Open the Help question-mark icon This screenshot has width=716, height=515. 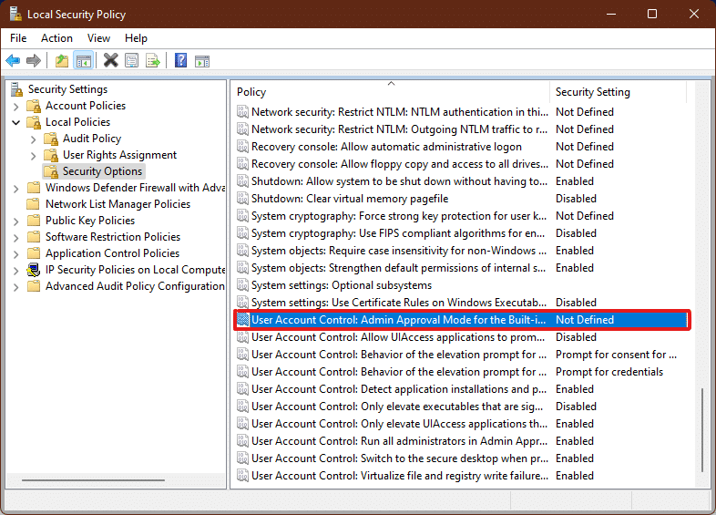click(181, 60)
